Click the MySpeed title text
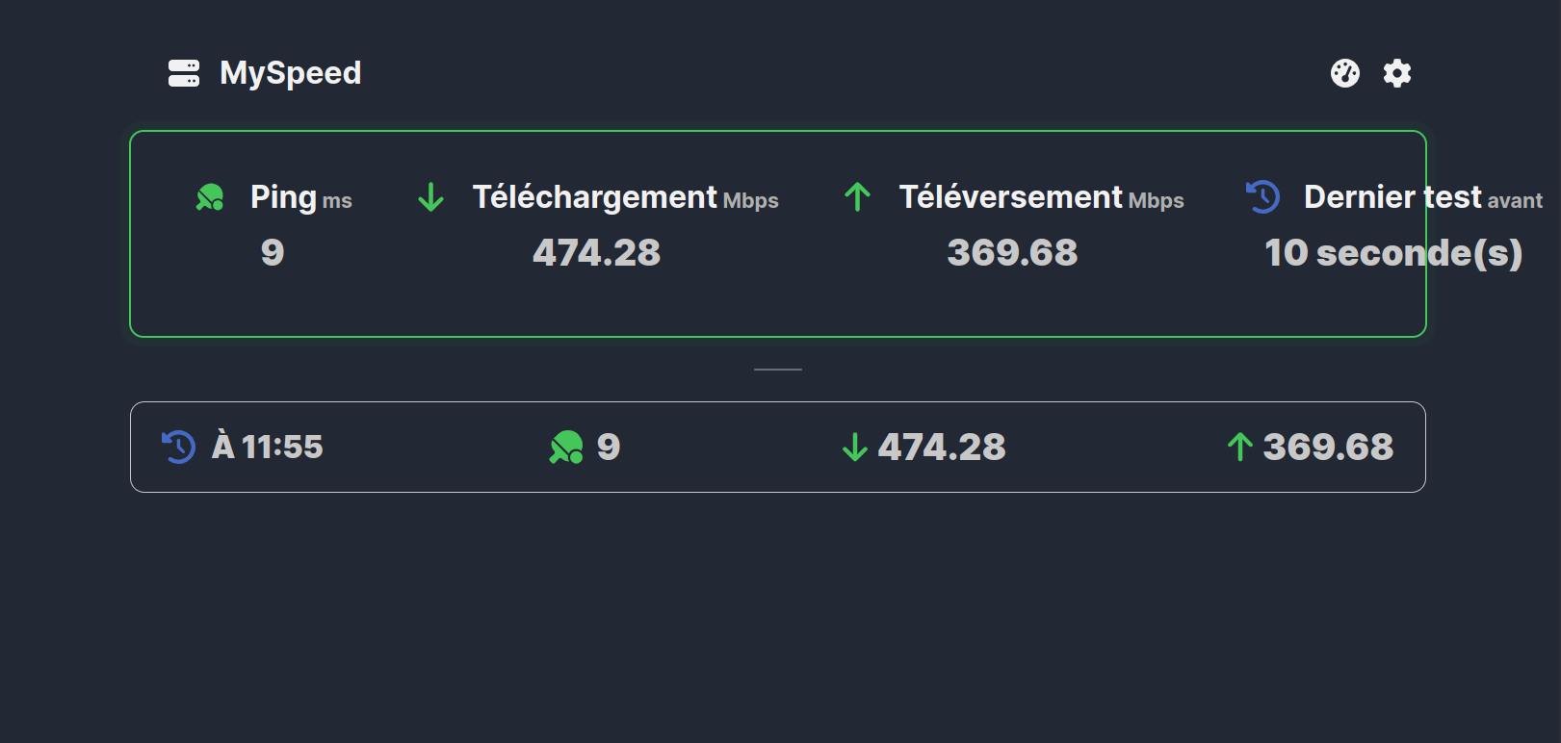This screenshot has height=743, width=1561. coord(290,73)
